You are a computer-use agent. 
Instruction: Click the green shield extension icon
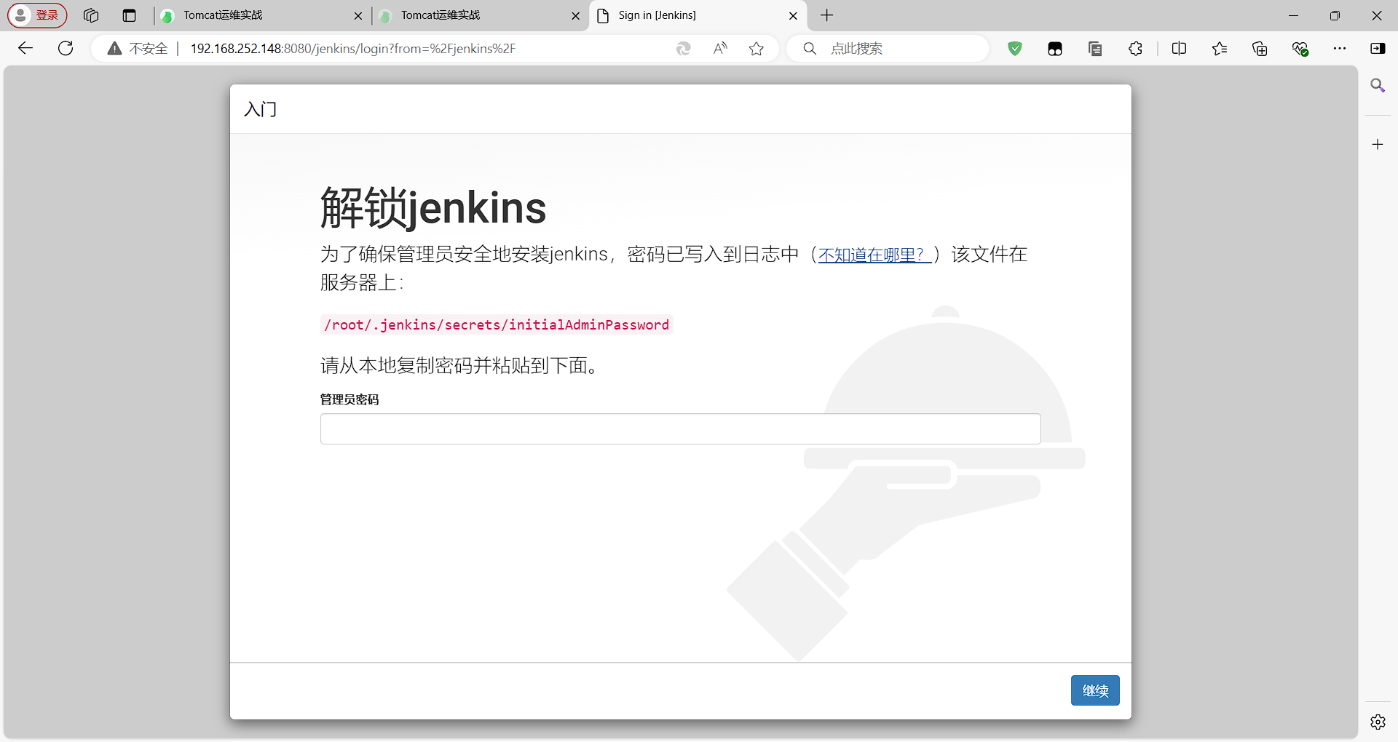click(1015, 49)
